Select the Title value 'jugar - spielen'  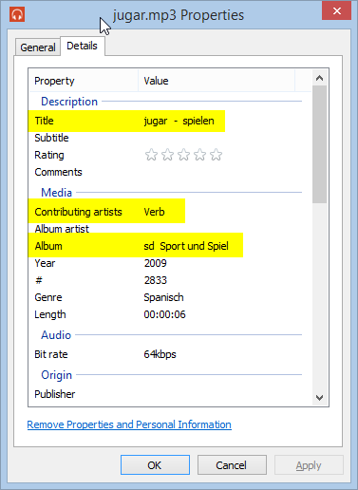click(x=179, y=121)
